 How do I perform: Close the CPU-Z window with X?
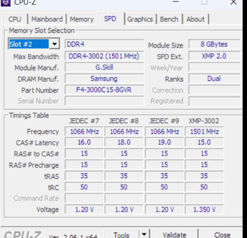click(x=233, y=2)
